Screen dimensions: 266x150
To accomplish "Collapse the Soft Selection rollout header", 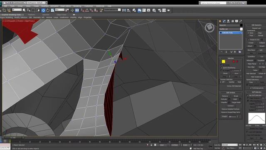I will pos(256,92).
